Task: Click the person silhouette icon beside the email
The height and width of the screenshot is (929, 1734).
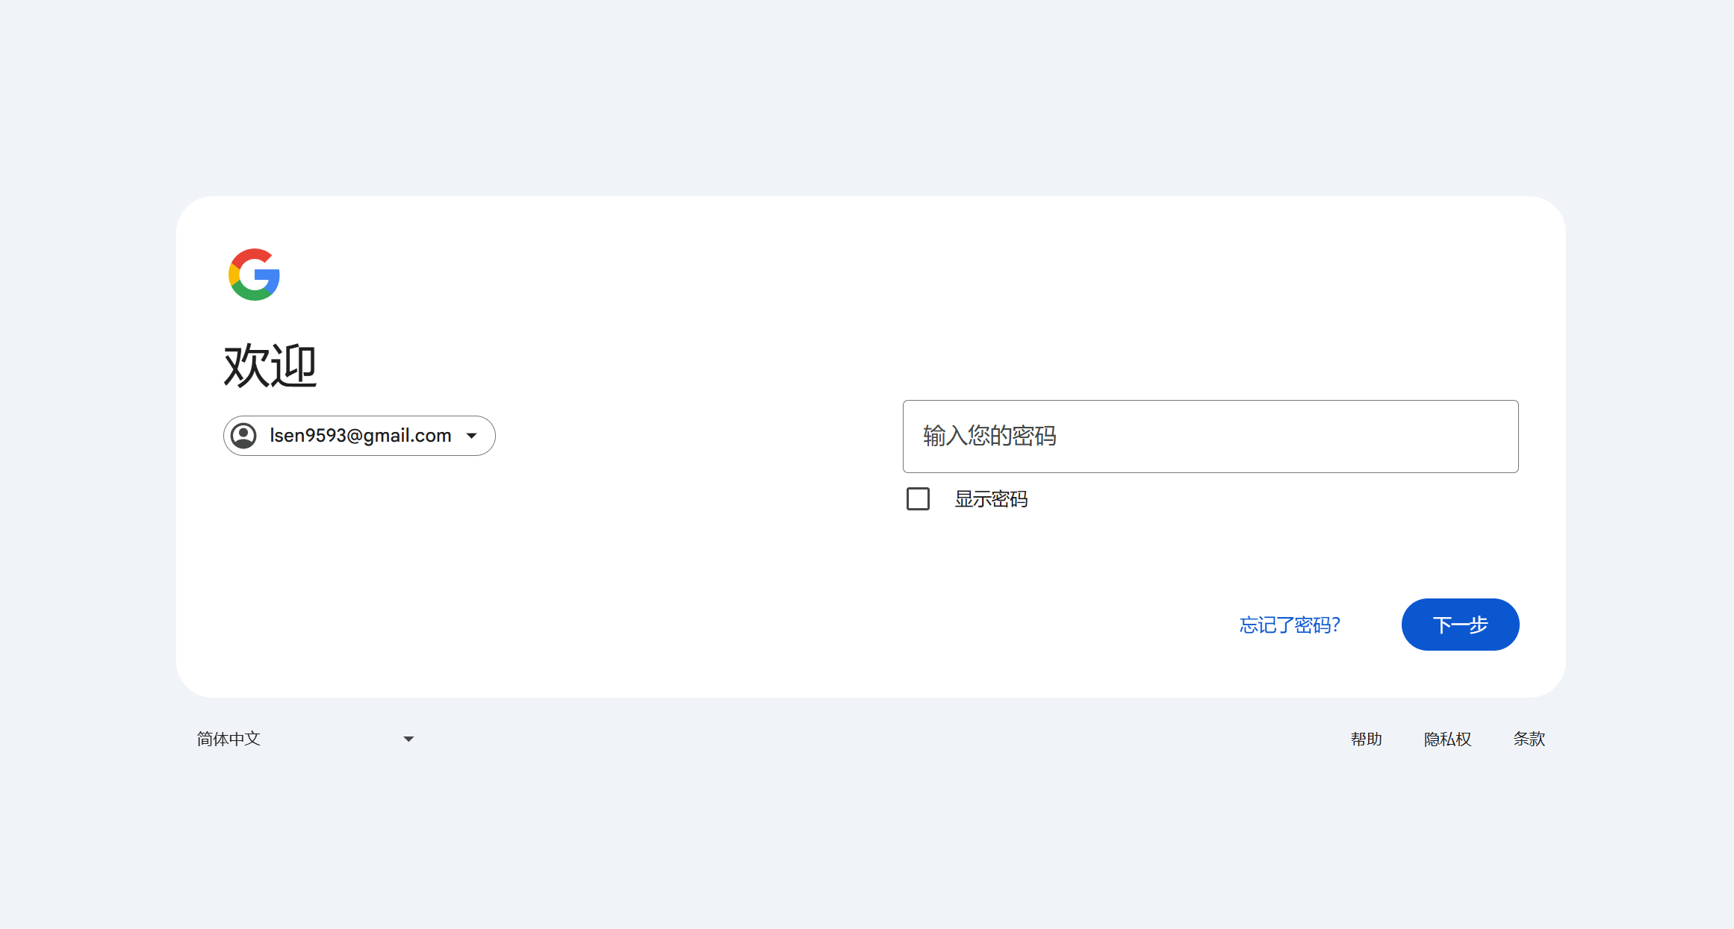Action: coord(243,435)
